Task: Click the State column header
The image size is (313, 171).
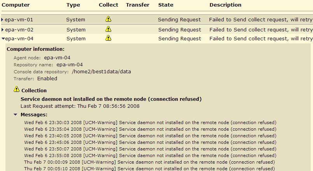Action: (166, 5)
